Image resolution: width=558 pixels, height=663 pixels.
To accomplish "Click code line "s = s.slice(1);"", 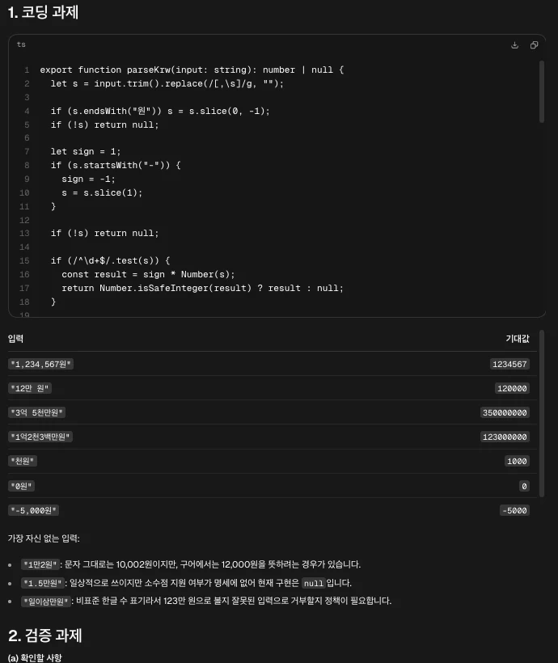I will [102, 192].
